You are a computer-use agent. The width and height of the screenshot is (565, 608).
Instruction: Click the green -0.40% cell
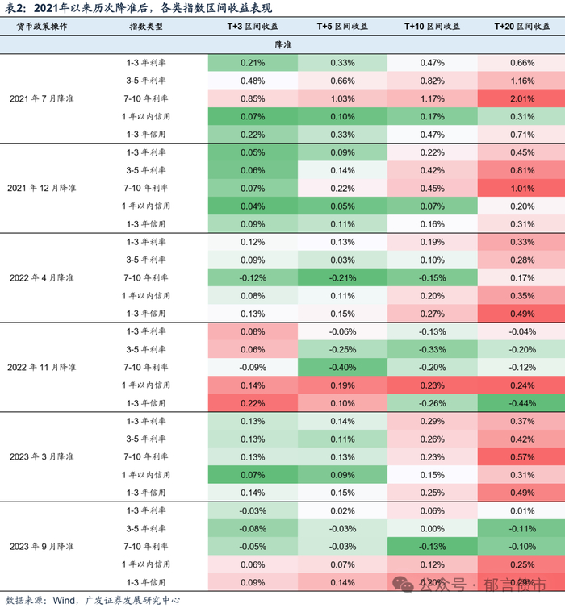(342, 367)
